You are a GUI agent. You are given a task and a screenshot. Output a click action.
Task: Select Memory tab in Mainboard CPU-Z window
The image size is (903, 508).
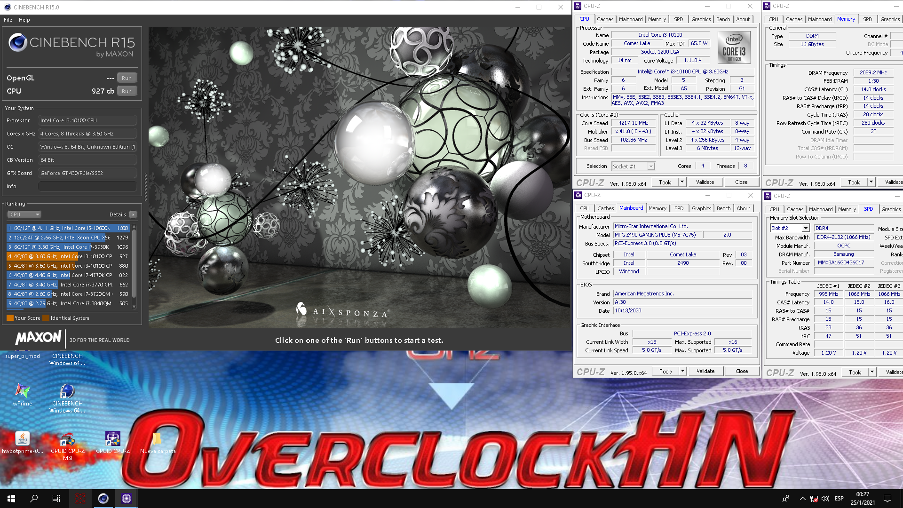(x=657, y=208)
